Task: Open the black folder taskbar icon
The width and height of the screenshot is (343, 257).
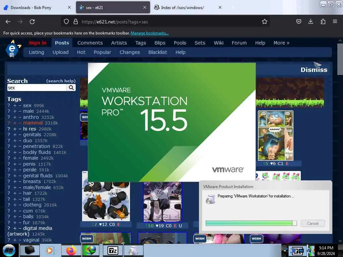Action: 29,250
